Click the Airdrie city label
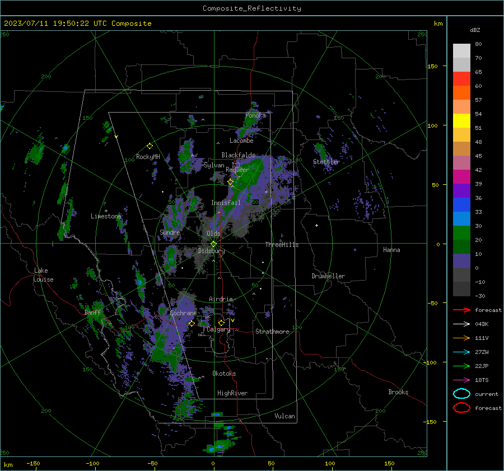This screenshot has height=471, width=504. (x=221, y=299)
